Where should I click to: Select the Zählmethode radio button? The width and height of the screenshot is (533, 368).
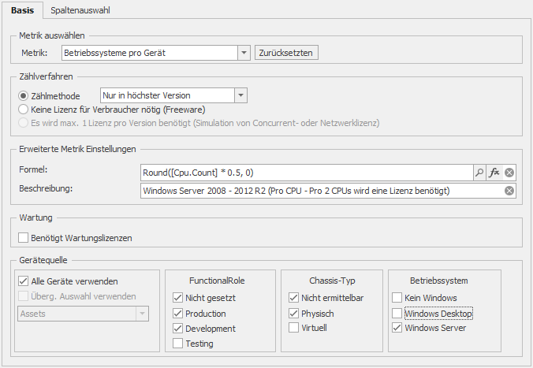(23, 96)
